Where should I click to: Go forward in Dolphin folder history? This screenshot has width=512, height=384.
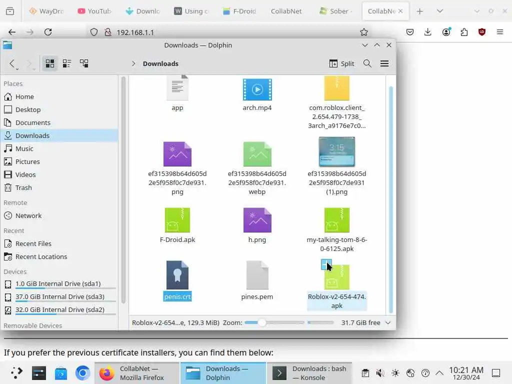pos(29,63)
